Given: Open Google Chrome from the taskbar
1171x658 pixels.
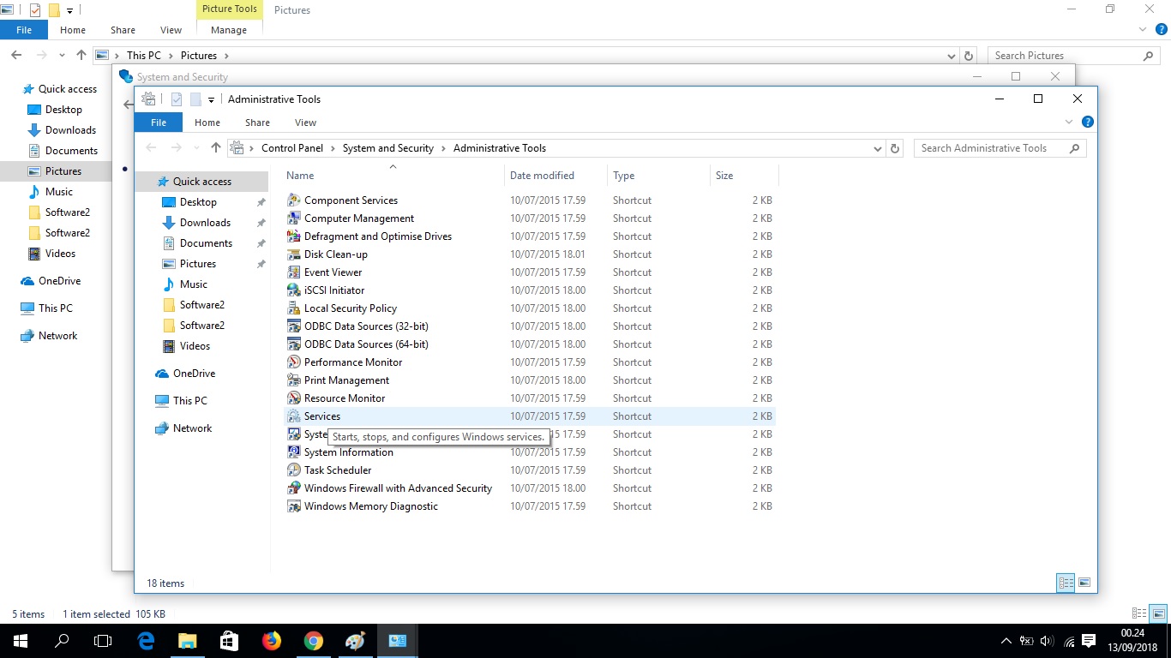Looking at the screenshot, I should pyautogui.click(x=314, y=641).
